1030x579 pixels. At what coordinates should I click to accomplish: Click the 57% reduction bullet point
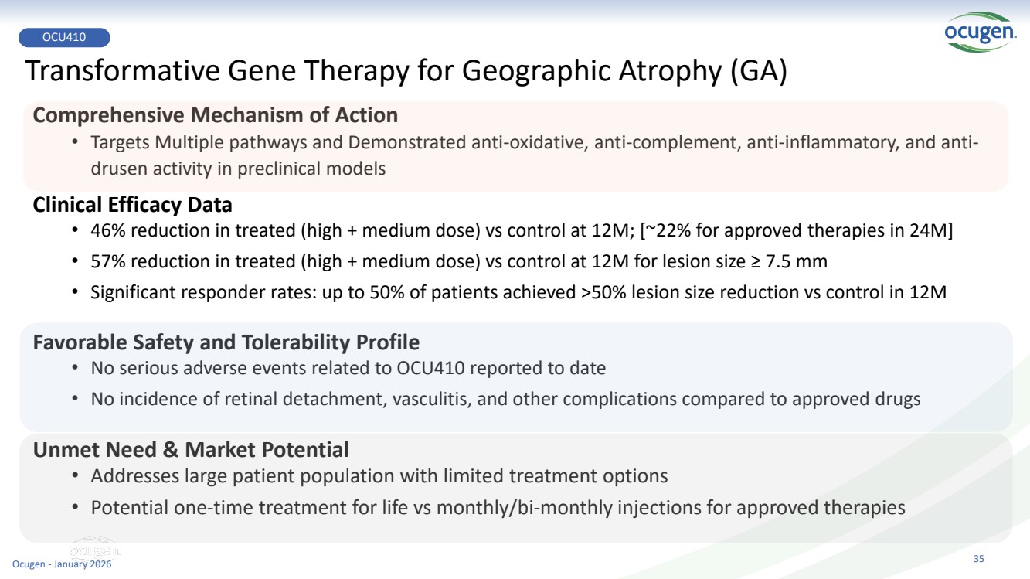[x=459, y=261]
